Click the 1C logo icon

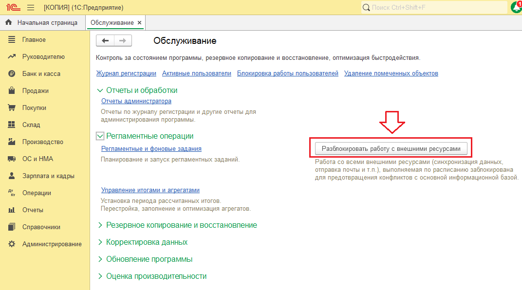[x=13, y=7]
